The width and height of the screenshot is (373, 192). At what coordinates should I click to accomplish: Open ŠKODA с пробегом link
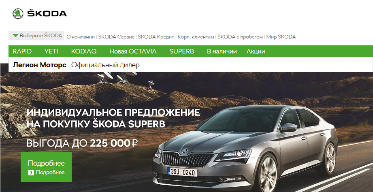point(240,37)
